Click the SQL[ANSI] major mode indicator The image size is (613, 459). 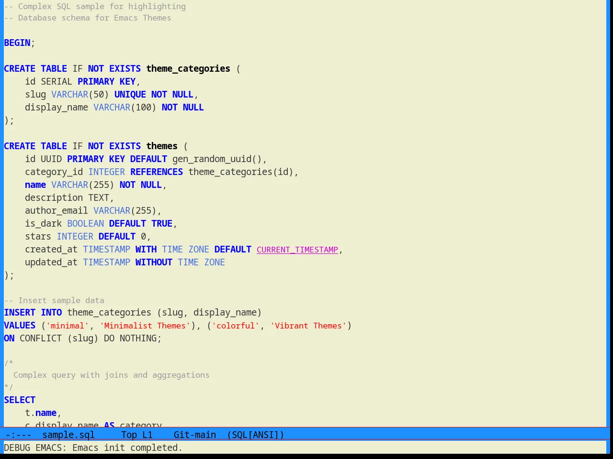[256, 435]
